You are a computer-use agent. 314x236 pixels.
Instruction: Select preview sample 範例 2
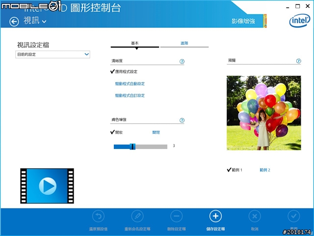(265, 170)
